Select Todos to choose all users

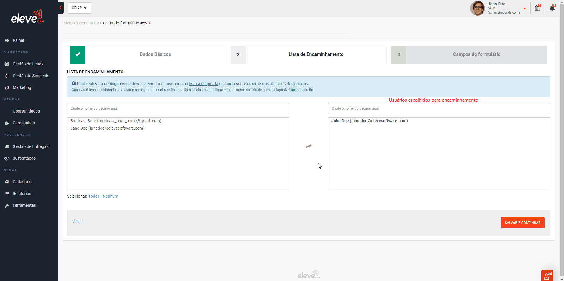94,196
